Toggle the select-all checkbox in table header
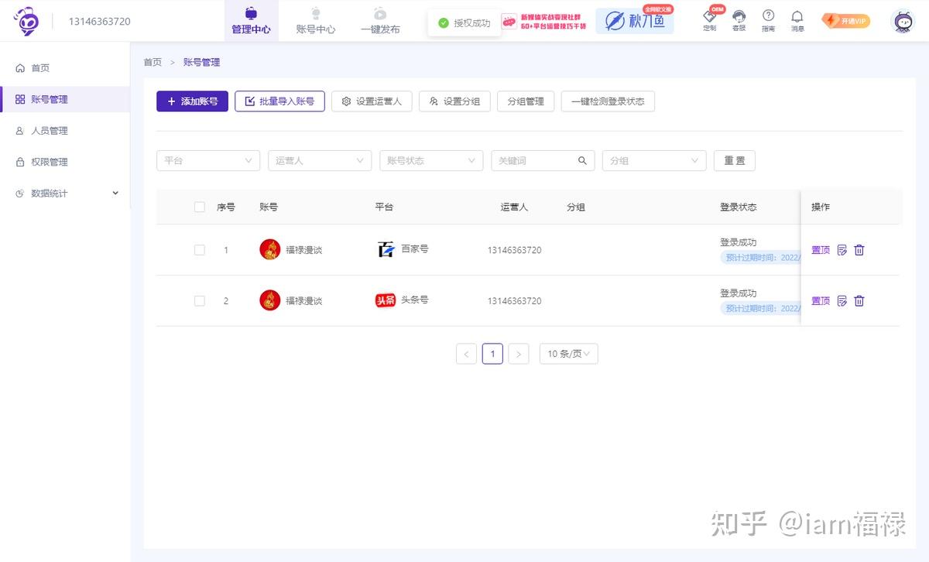The image size is (929, 562). pos(200,207)
